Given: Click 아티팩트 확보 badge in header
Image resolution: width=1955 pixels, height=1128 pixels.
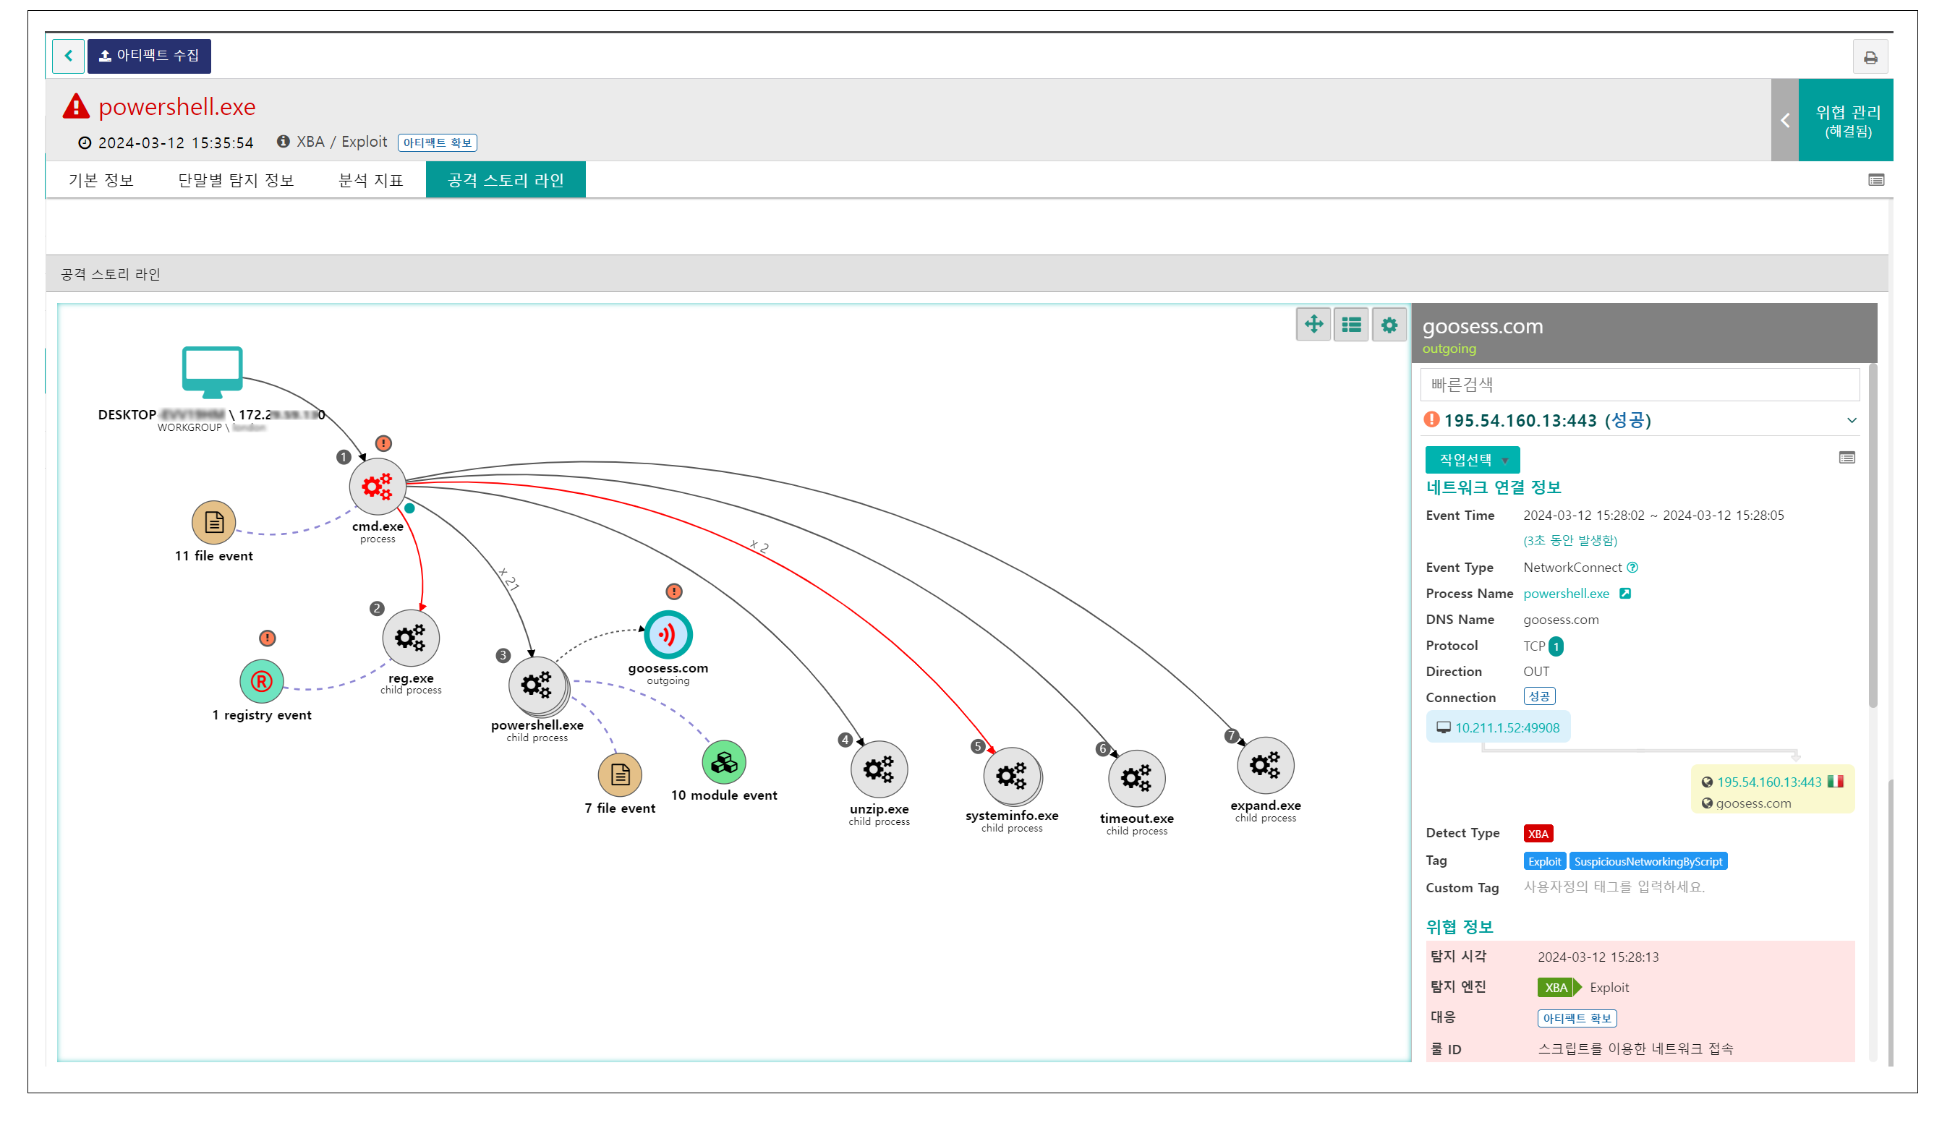Looking at the screenshot, I should click(437, 142).
